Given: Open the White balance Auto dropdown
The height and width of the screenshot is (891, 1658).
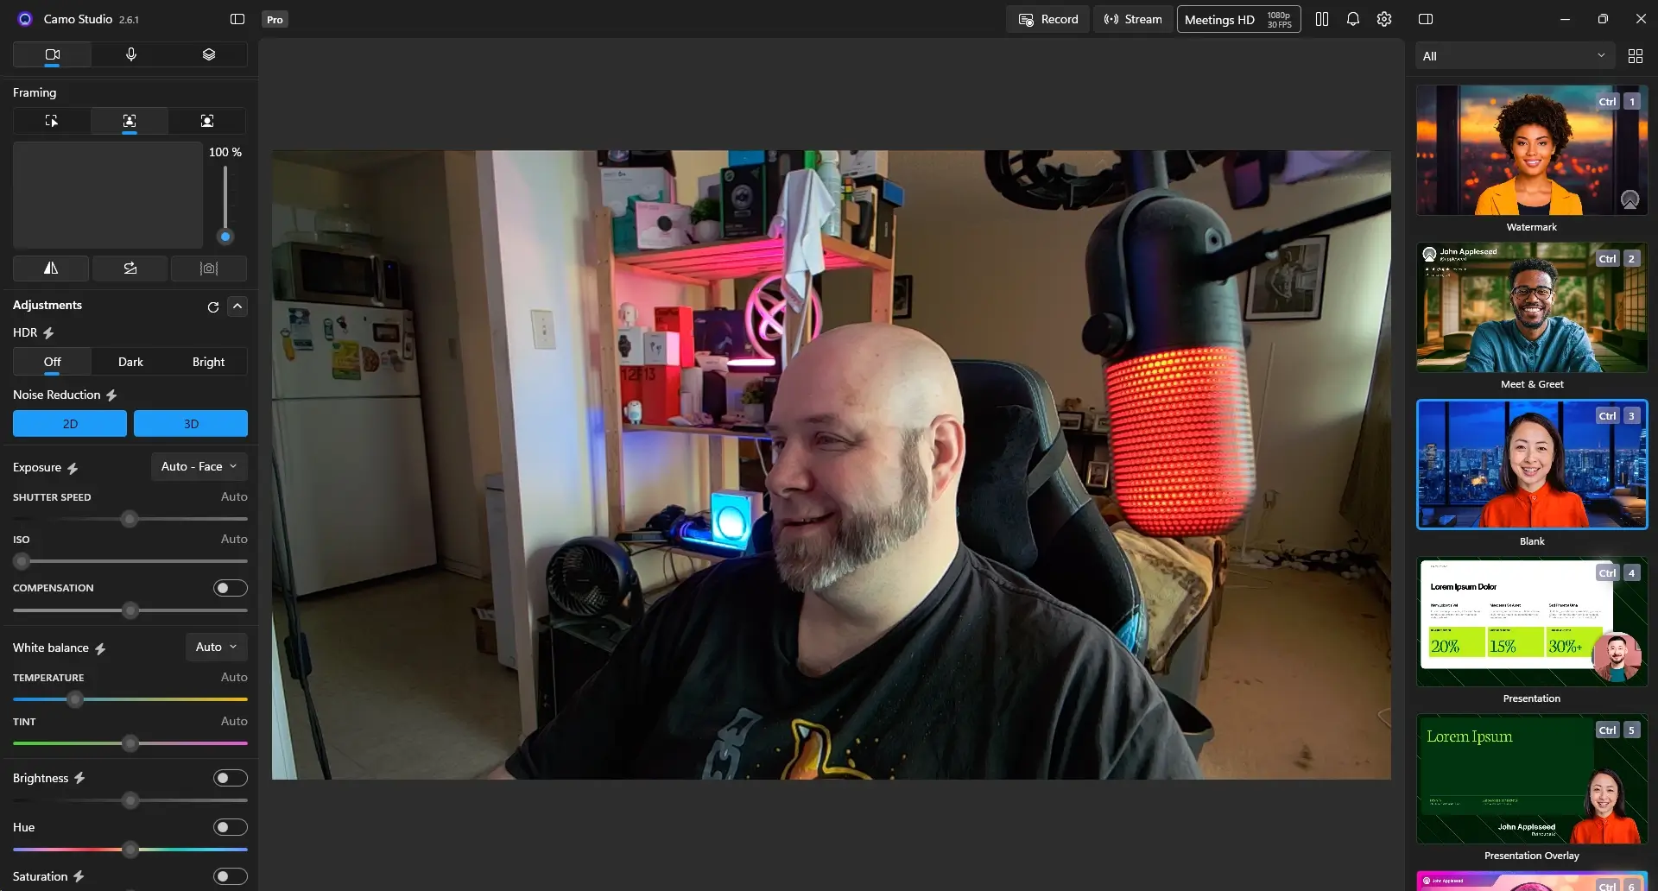Looking at the screenshot, I should pyautogui.click(x=217, y=647).
